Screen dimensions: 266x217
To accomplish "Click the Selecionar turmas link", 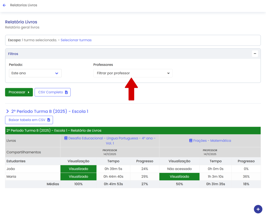I will (76, 40).
